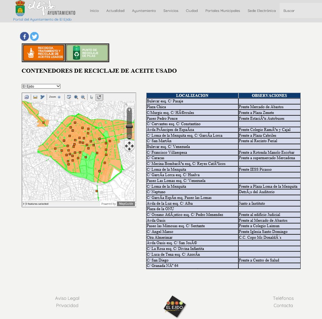
Task: Go to Sede Electrónica
Action: click(261, 11)
